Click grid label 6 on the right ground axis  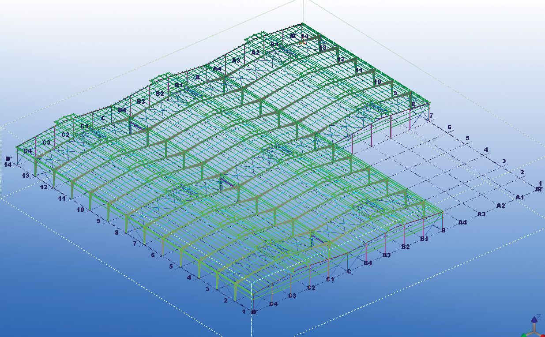point(449,127)
